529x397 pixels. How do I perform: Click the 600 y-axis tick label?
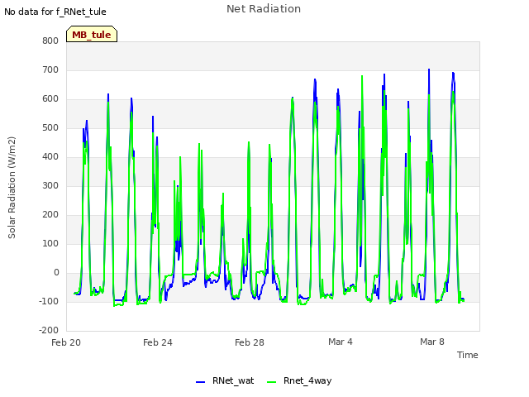(x=50, y=99)
